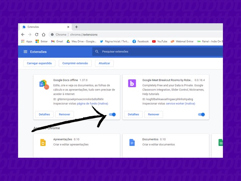
Task: Open the página de fundo (Inativa) link
Action: pos(92,104)
